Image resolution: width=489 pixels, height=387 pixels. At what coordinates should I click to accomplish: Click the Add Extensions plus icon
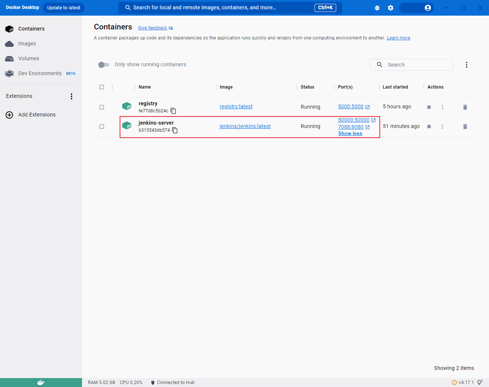(x=9, y=115)
